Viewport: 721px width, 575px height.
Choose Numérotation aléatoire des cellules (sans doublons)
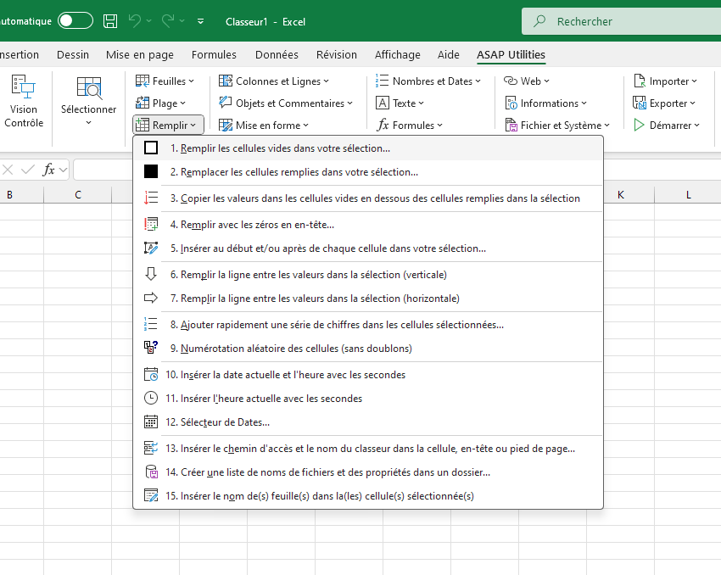tap(368, 349)
